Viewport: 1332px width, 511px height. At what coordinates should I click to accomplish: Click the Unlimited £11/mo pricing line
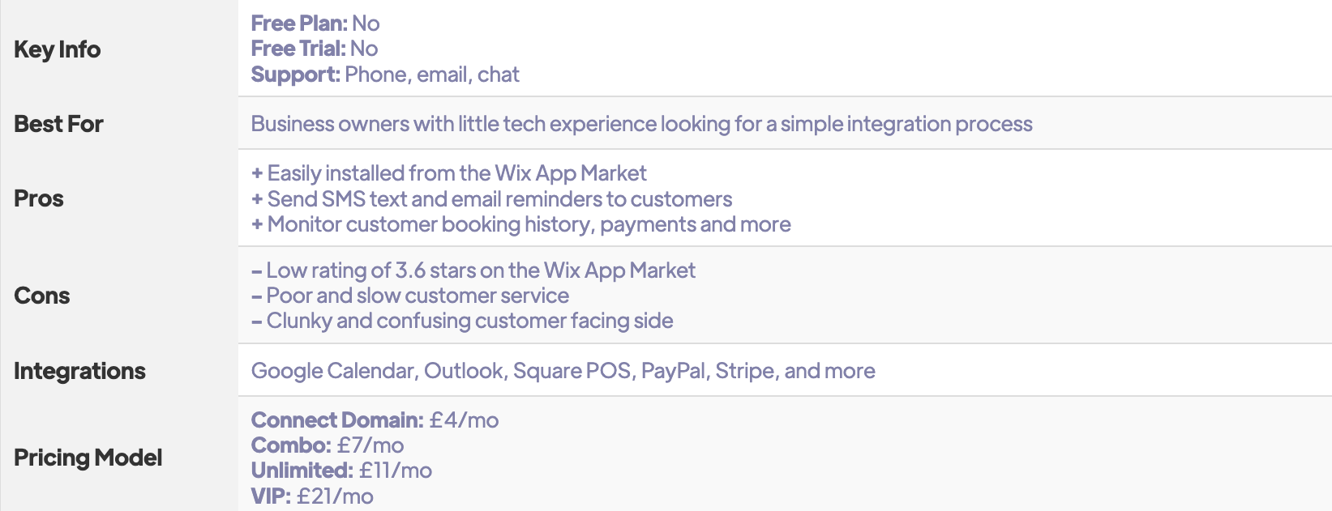(341, 471)
